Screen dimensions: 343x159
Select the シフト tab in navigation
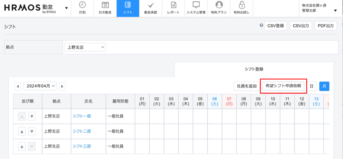tap(128, 8)
